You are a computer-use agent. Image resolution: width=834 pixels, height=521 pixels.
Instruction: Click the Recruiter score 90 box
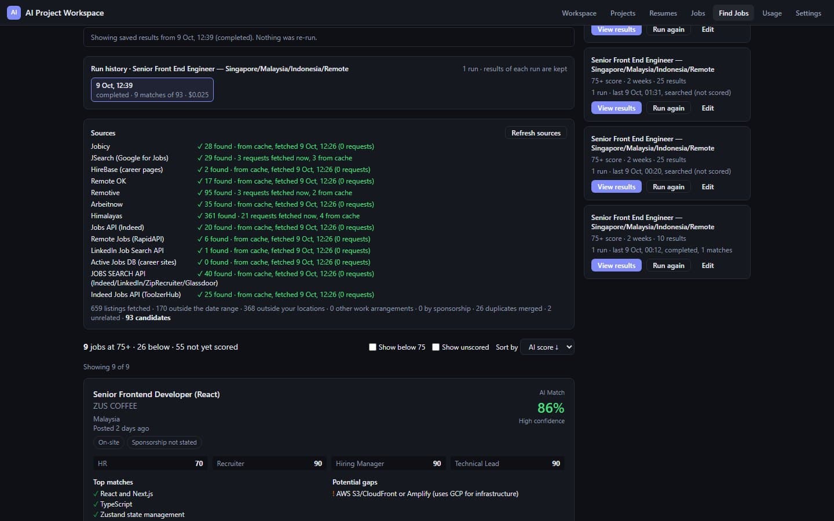click(269, 464)
